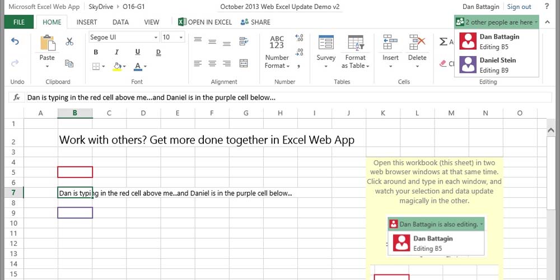
Task: Click the fx insert function icon
Action: pos(16,97)
